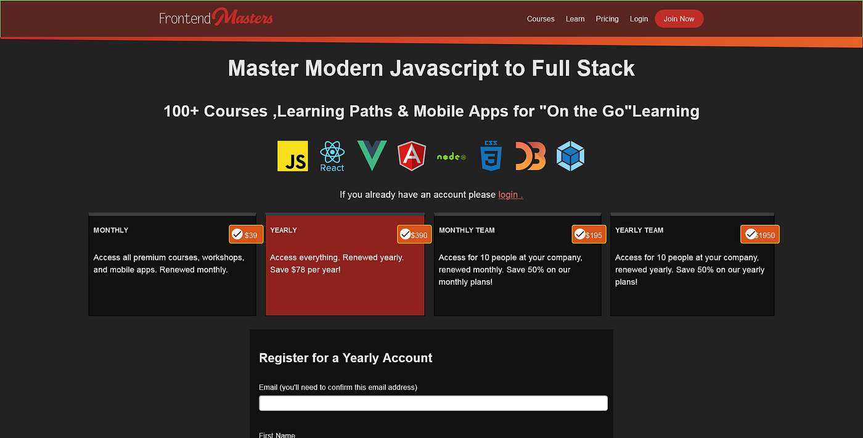Click the email address input field

coord(433,402)
